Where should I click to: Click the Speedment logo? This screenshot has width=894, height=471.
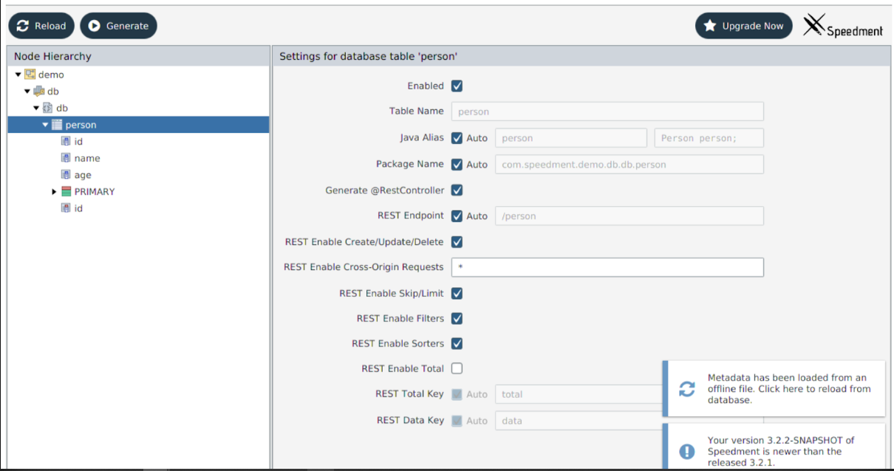(843, 26)
